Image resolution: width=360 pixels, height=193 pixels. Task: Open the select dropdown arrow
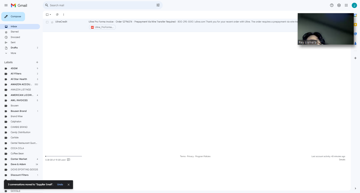pyautogui.click(x=50, y=14)
